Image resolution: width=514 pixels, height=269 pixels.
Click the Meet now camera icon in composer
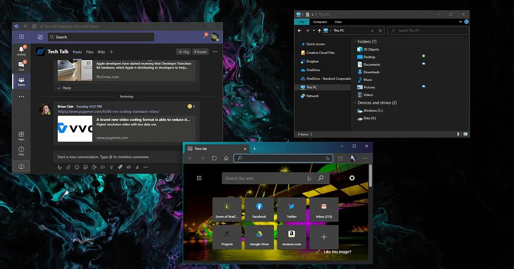click(94, 167)
